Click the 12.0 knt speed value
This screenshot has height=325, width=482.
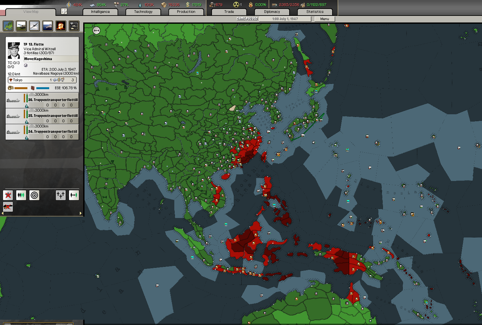[14, 74]
